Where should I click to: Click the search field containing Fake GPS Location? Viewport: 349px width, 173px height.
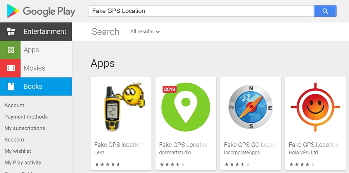coord(201,11)
